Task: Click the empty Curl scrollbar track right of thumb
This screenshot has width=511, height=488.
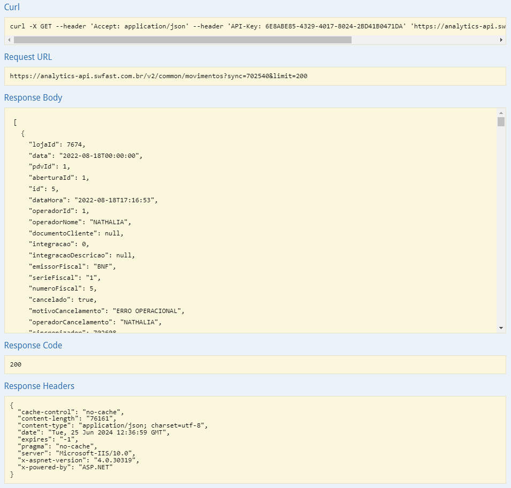Action: pyautogui.click(x=423, y=40)
